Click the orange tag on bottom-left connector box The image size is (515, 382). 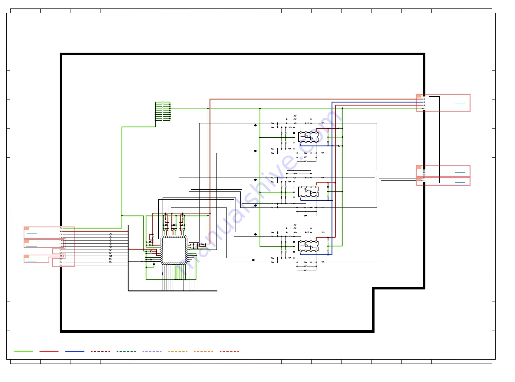click(x=27, y=256)
